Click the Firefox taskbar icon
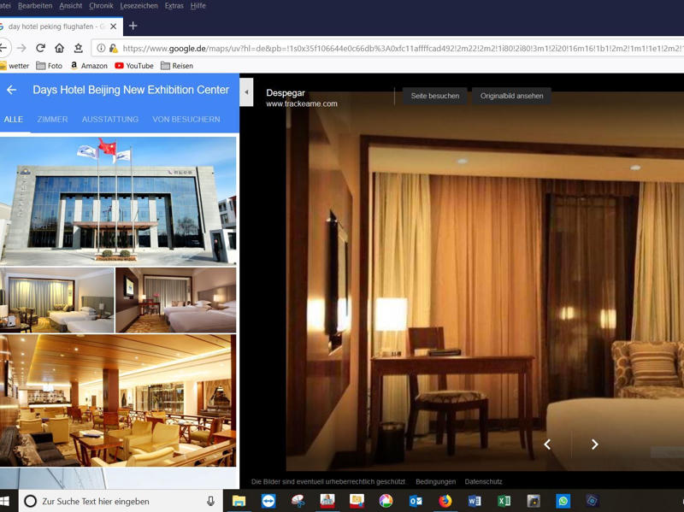This screenshot has height=512, width=684. coord(445,501)
